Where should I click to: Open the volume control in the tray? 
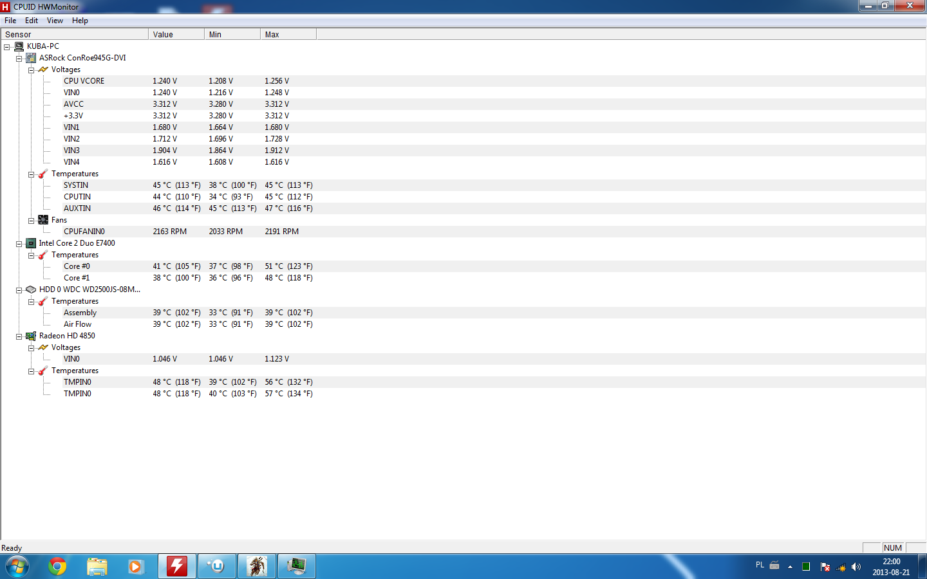(856, 567)
